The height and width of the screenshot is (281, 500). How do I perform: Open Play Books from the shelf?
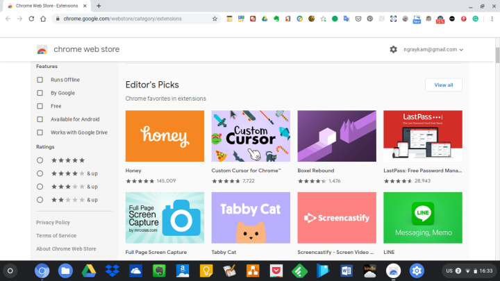[x=323, y=271]
